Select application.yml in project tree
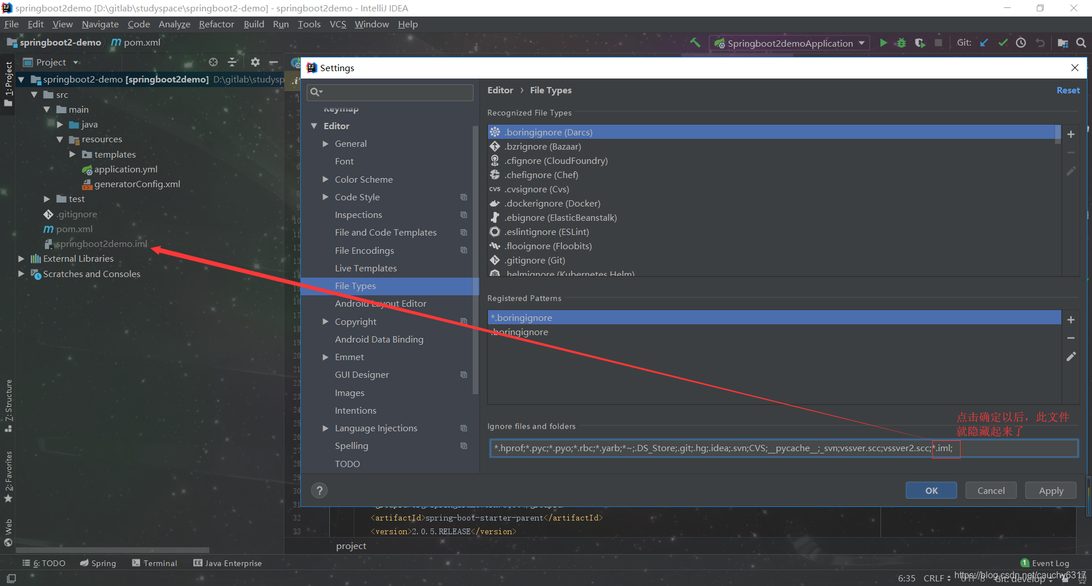This screenshot has height=586, width=1092. [126, 170]
